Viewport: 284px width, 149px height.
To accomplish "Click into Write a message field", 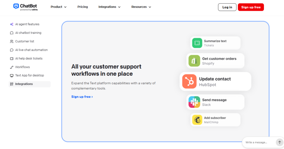I will point(259,142).
